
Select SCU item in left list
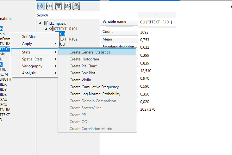pyautogui.click(x=3, y=105)
